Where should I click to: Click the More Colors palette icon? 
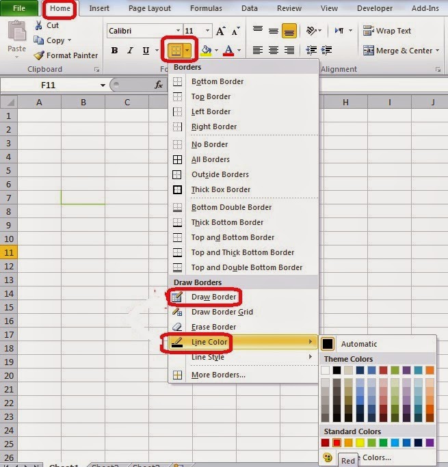[x=328, y=457]
